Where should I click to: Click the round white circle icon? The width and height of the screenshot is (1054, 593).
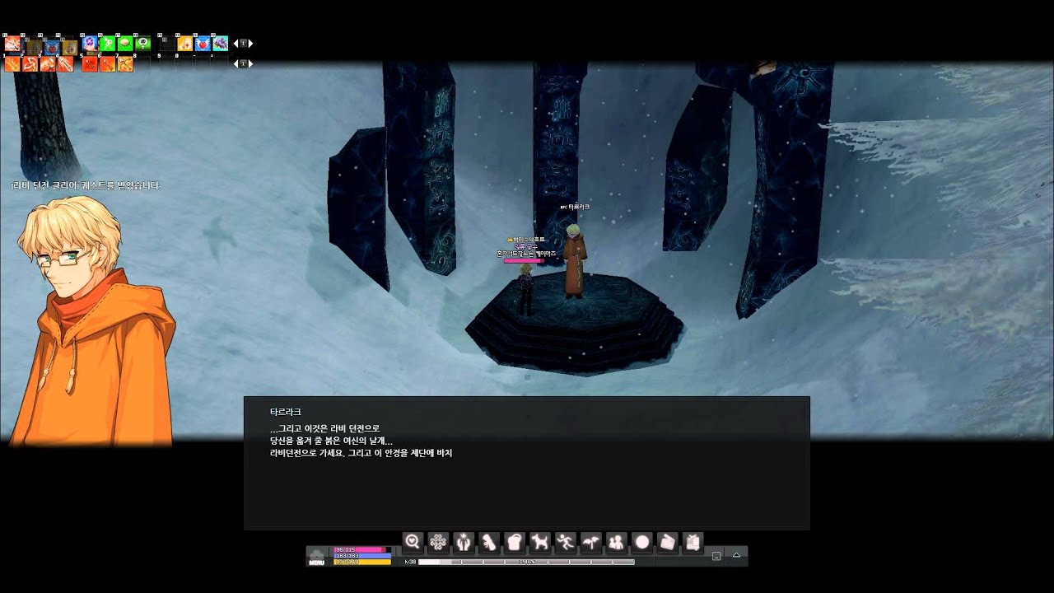click(x=642, y=542)
